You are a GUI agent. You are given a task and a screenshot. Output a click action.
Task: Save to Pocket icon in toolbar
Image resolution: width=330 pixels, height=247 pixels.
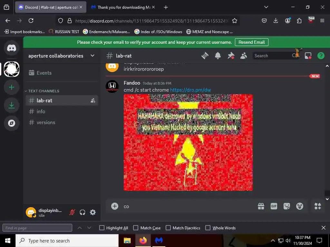264,21
